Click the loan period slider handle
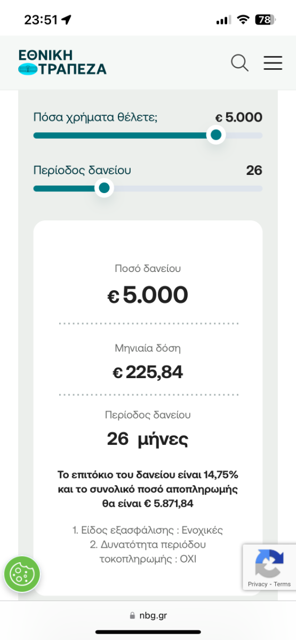The height and width of the screenshot is (640, 296). coord(104,188)
